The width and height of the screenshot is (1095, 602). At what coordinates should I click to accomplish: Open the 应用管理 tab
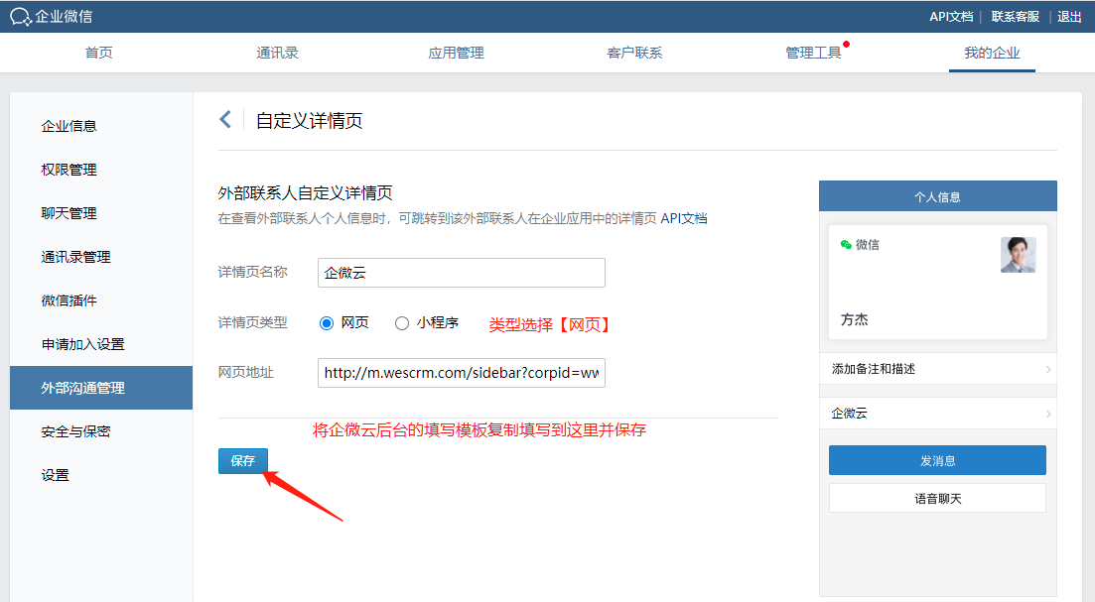click(x=456, y=53)
